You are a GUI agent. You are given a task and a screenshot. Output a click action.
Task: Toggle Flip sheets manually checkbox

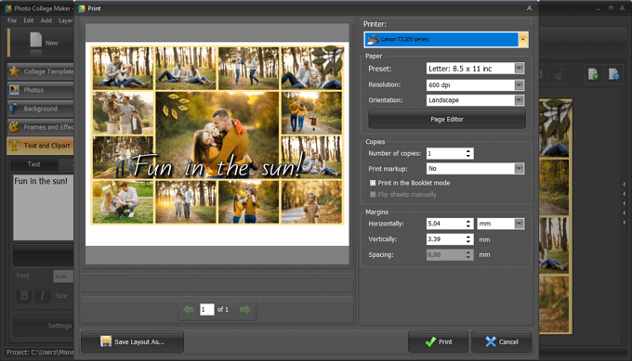coord(373,194)
